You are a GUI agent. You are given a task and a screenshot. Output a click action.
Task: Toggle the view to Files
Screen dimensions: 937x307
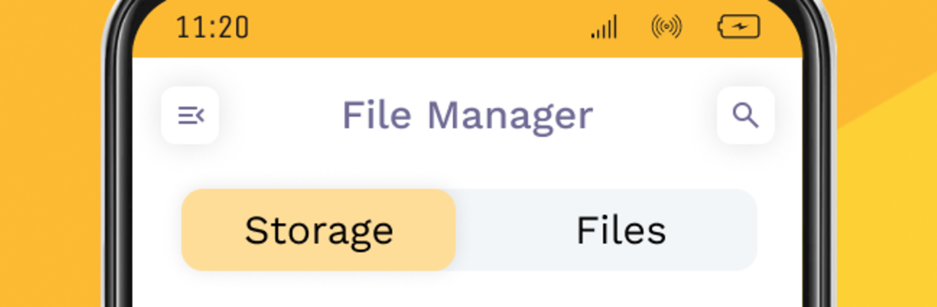click(621, 230)
